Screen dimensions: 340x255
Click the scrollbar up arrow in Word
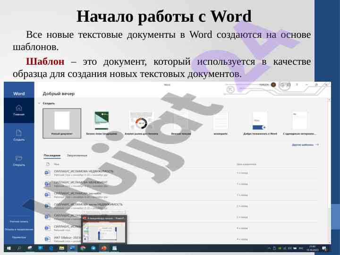tap(329, 100)
